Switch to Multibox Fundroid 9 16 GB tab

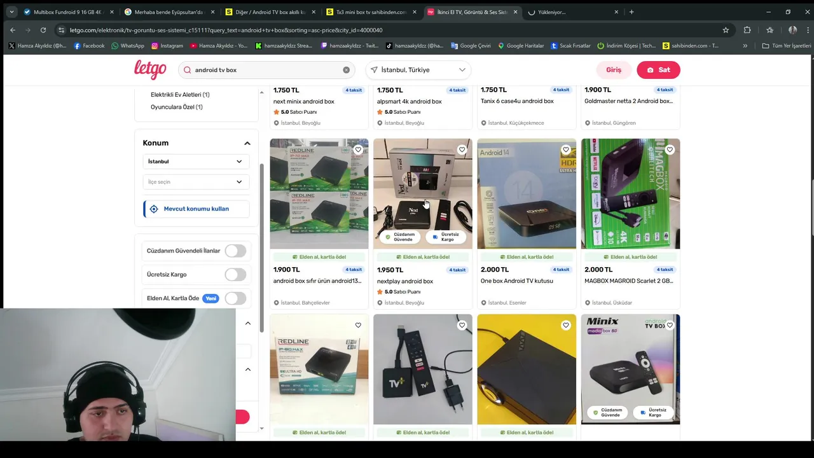click(68, 12)
